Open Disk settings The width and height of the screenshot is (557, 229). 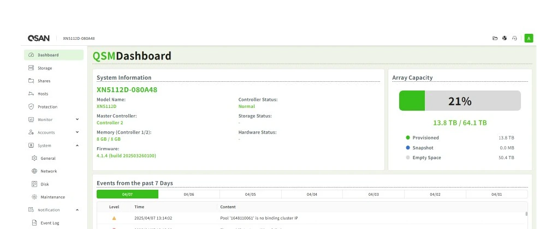pyautogui.click(x=54, y=184)
